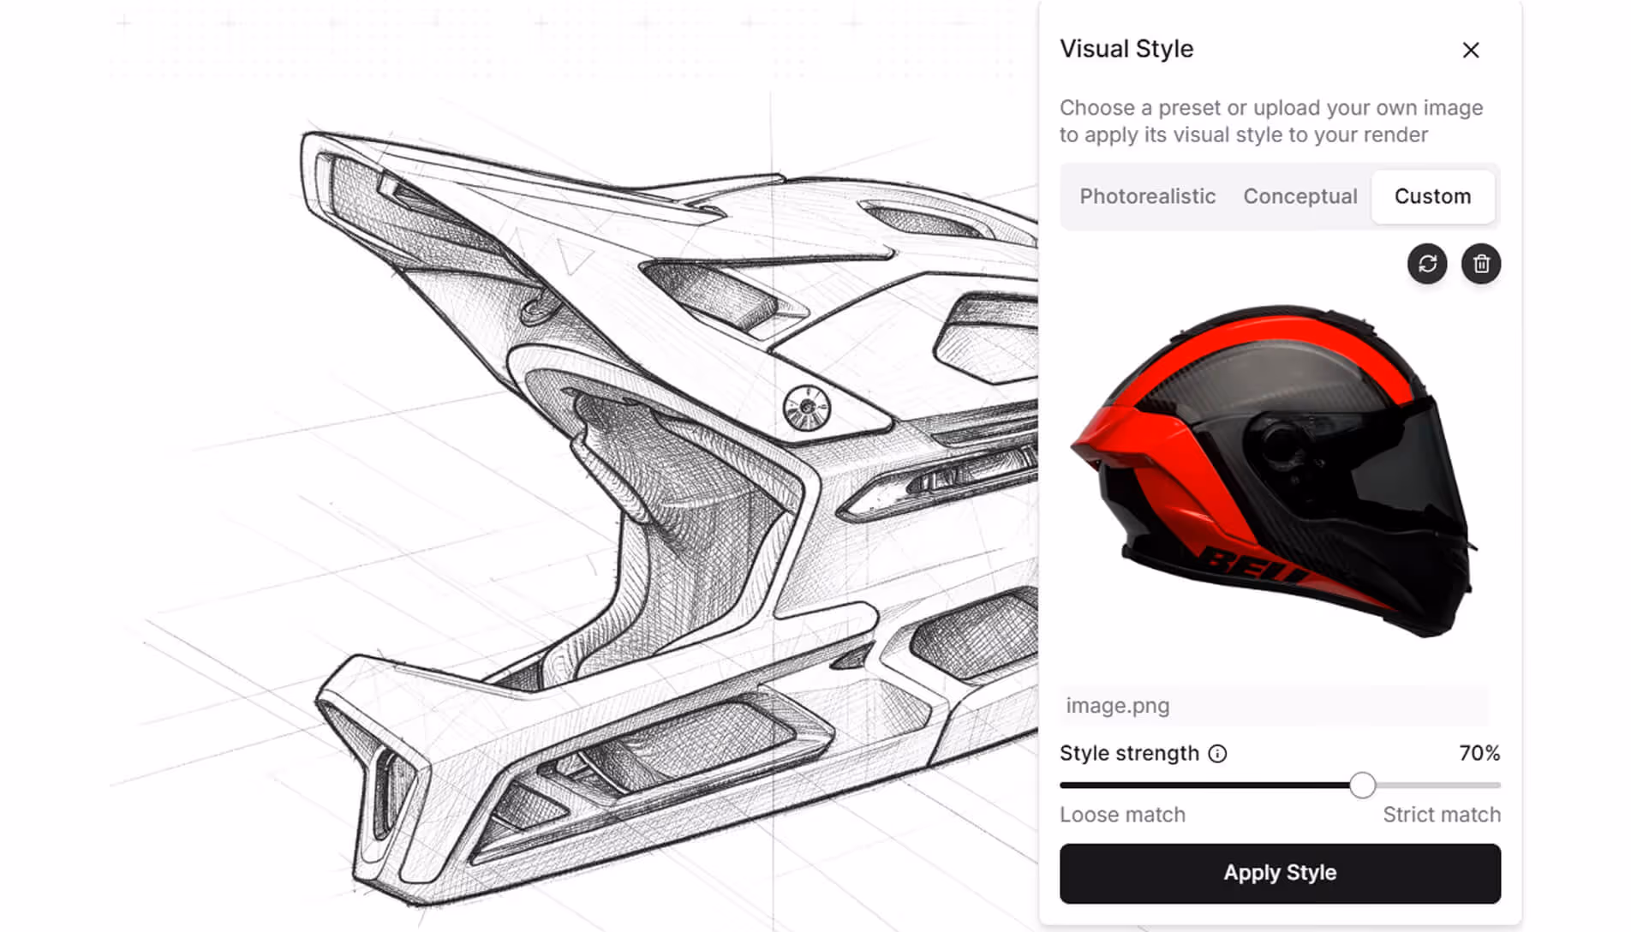This screenshot has width=1631, height=932.
Task: Click the image.png filename field
Action: pyautogui.click(x=1274, y=706)
